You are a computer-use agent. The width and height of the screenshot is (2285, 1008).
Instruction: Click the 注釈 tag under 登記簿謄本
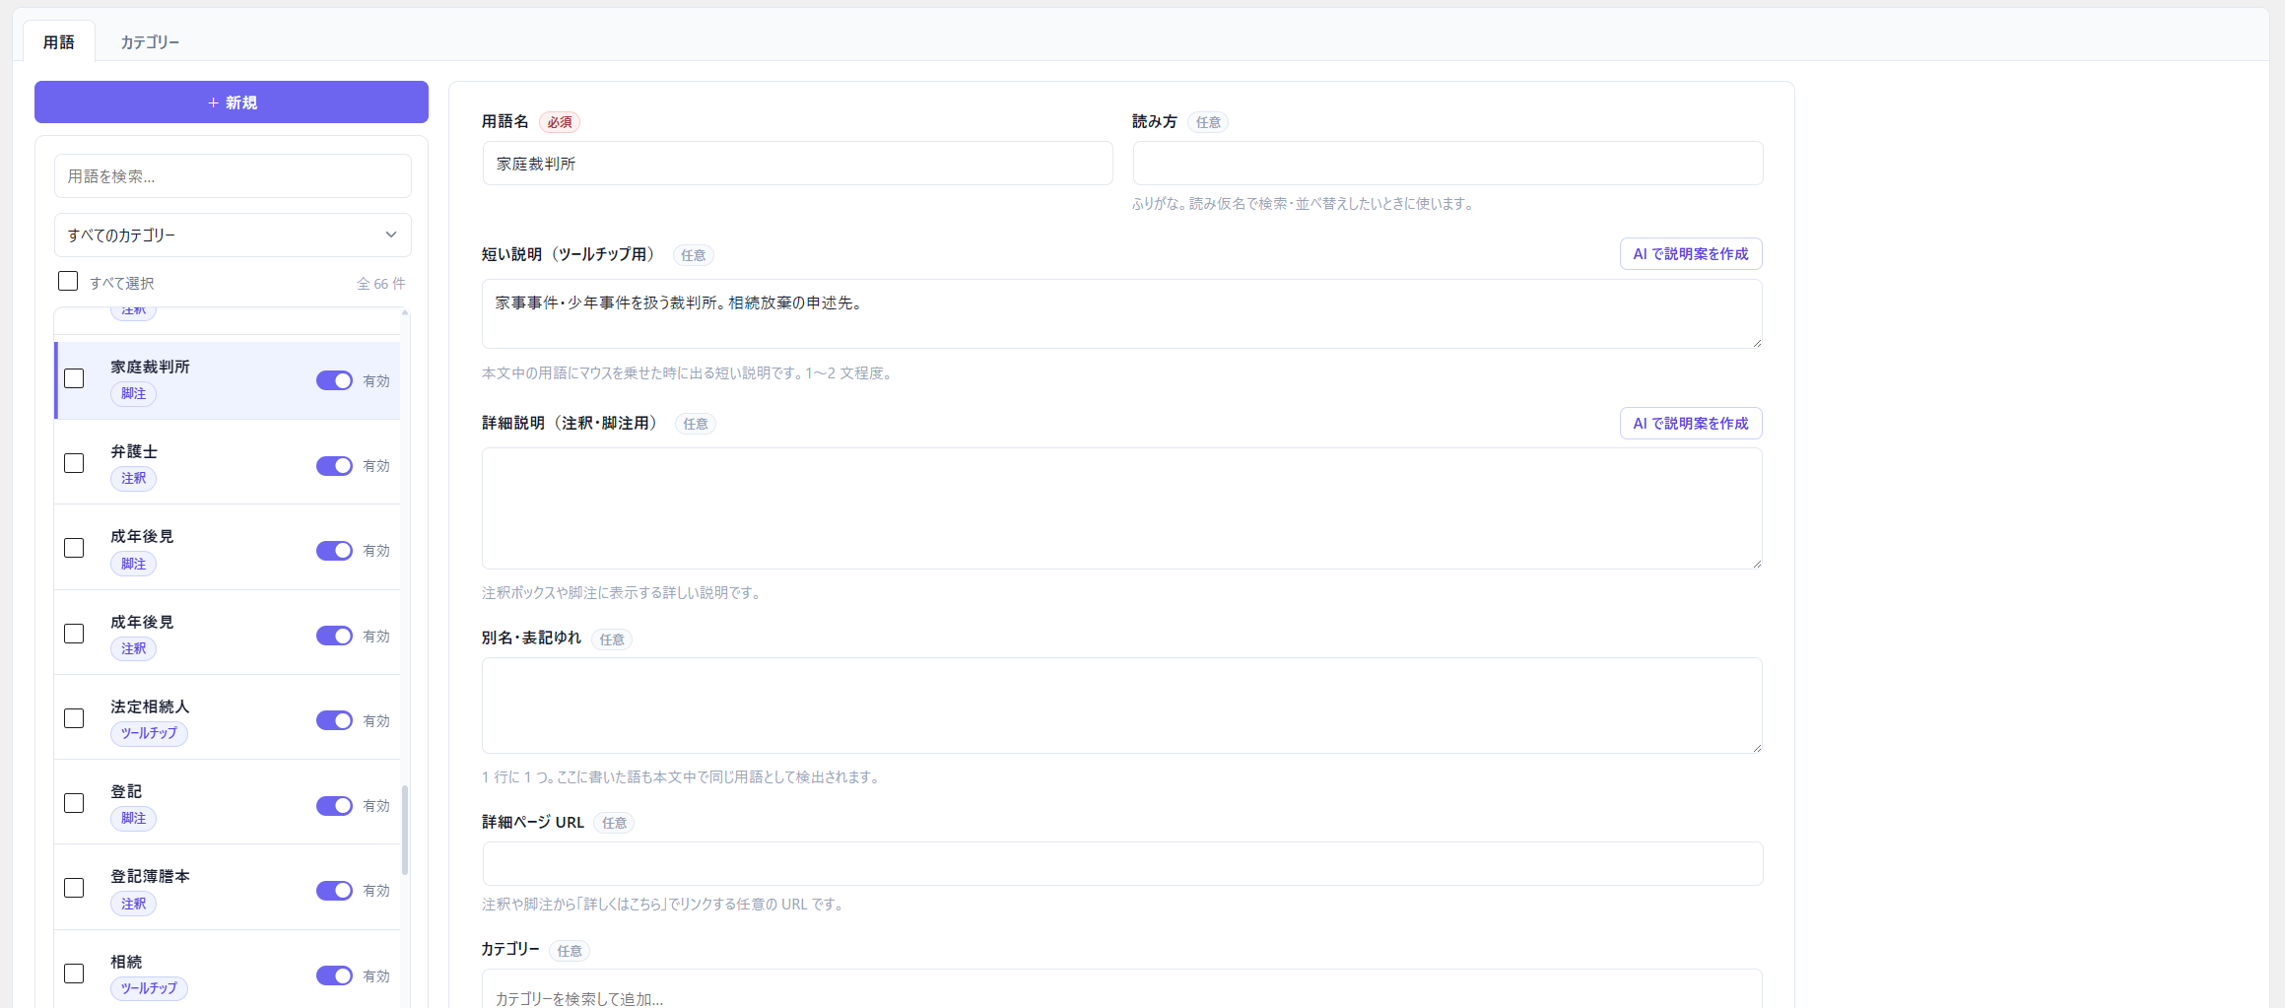click(x=133, y=904)
